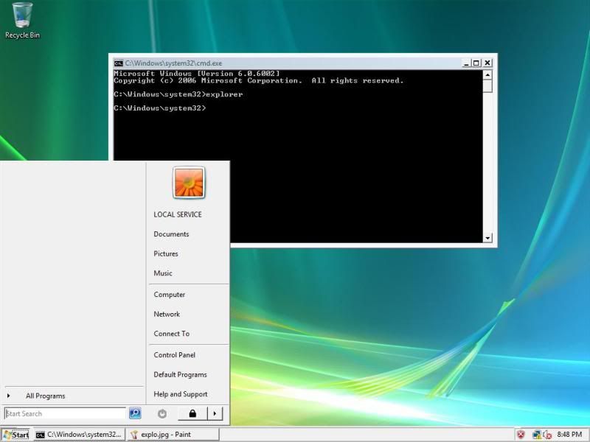Click the Start button on taskbar
590x442 pixels.
pos(16,435)
